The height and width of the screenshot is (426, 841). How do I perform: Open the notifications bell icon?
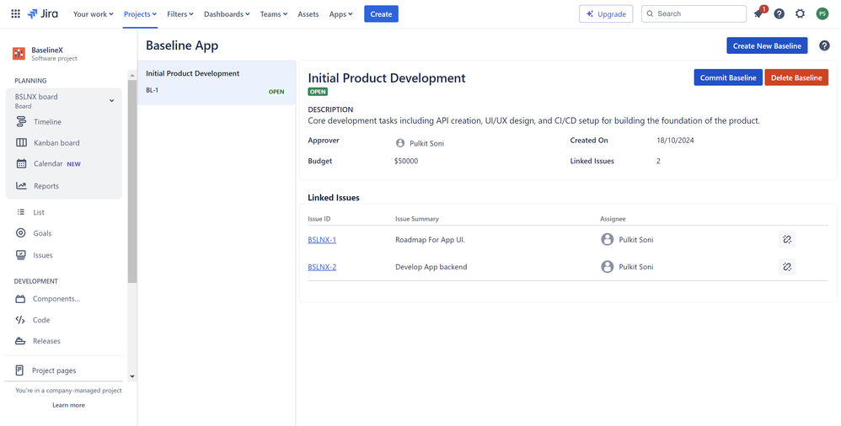[758, 14]
